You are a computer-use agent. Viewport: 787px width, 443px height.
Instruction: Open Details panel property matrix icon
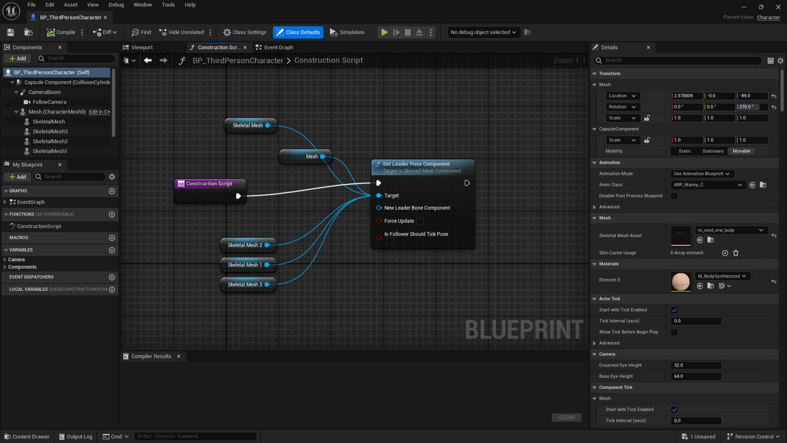[x=770, y=61]
